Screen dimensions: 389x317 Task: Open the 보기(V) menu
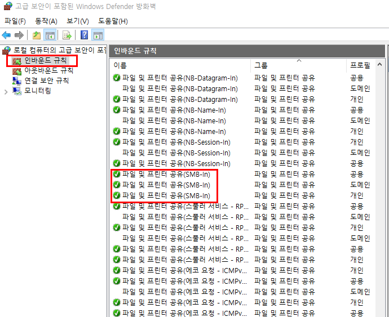(x=78, y=21)
